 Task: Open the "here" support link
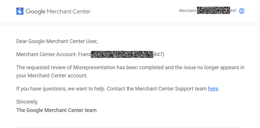click(213, 89)
